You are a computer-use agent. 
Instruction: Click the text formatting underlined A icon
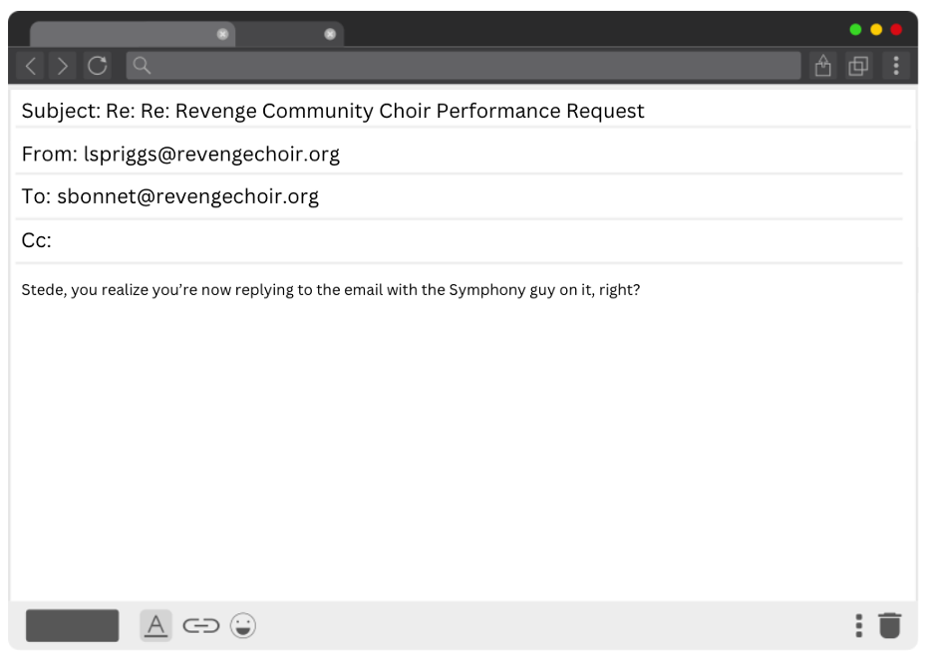tap(155, 626)
